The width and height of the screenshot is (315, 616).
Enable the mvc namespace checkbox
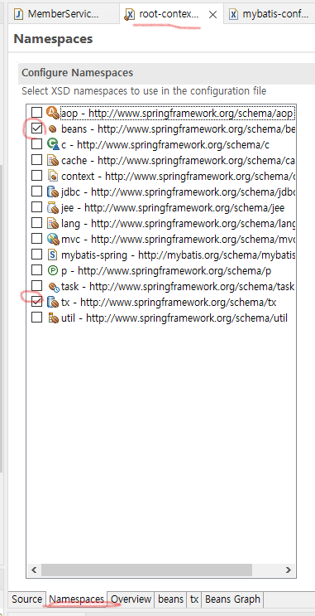point(36,239)
